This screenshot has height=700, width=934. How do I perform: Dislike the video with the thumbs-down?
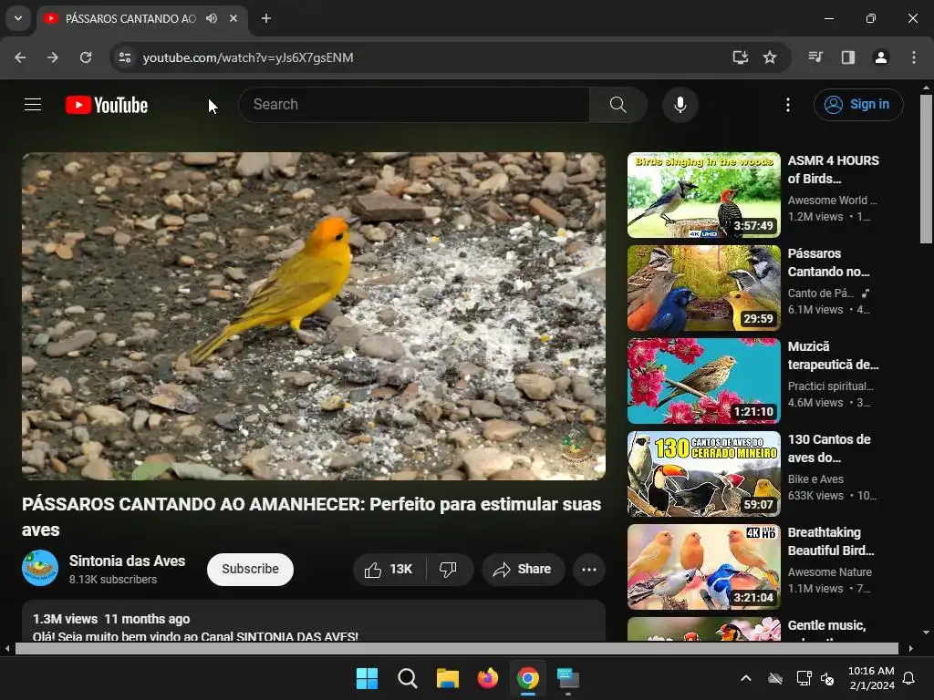tap(449, 570)
